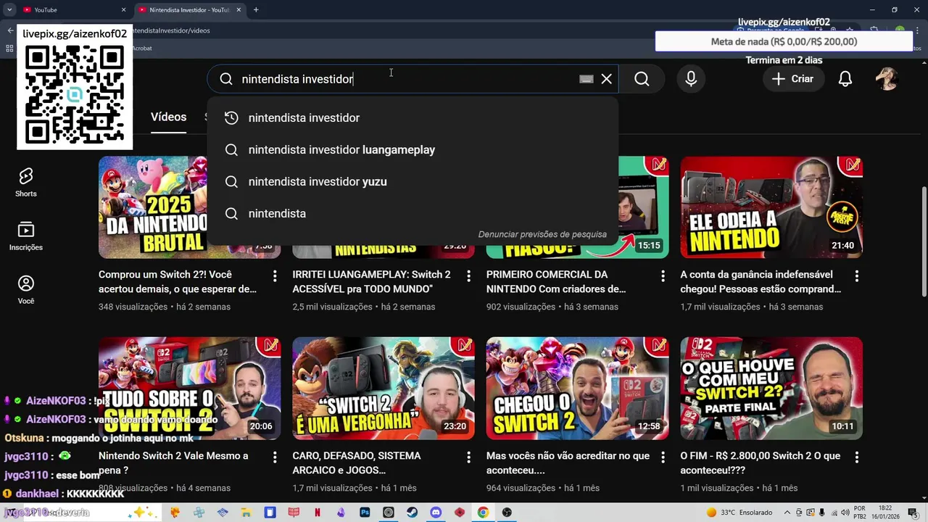Open video title "CARO, DEFASADO, SISTEMA ARCAICO e JOGOS"
928x522 pixels.
pyautogui.click(x=357, y=463)
